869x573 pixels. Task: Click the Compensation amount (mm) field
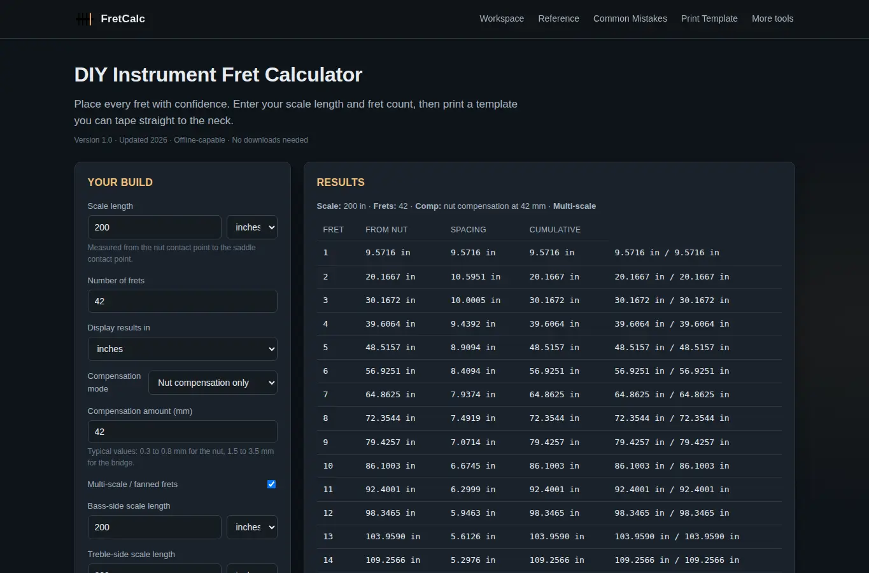[x=182, y=432]
